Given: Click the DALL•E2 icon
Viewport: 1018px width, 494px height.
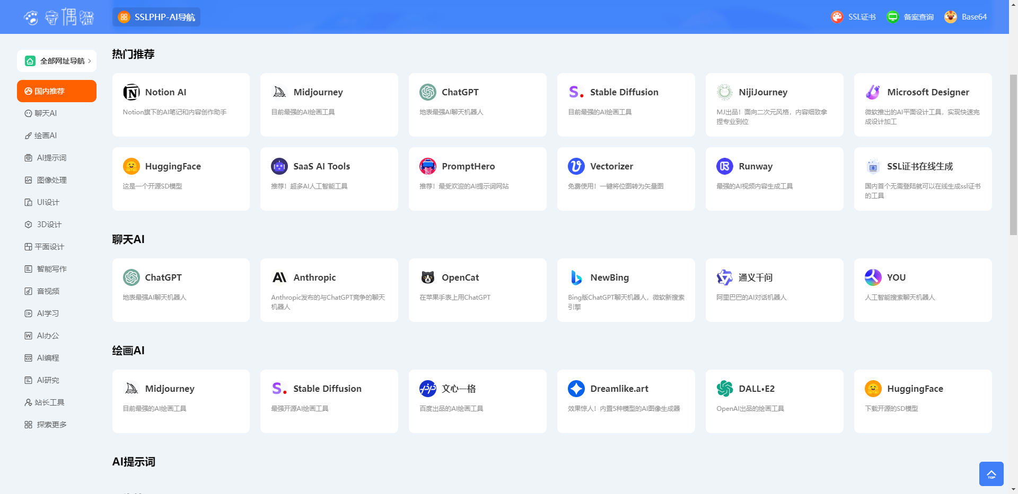Looking at the screenshot, I should tap(725, 389).
